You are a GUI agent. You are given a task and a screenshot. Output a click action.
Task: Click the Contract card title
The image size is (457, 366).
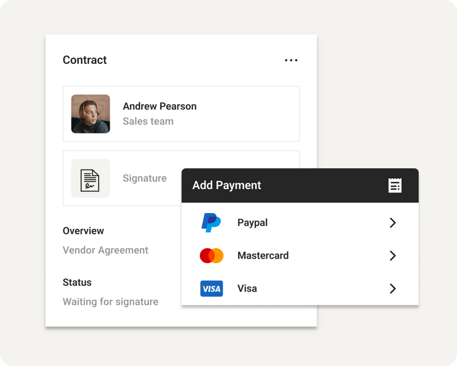[85, 60]
